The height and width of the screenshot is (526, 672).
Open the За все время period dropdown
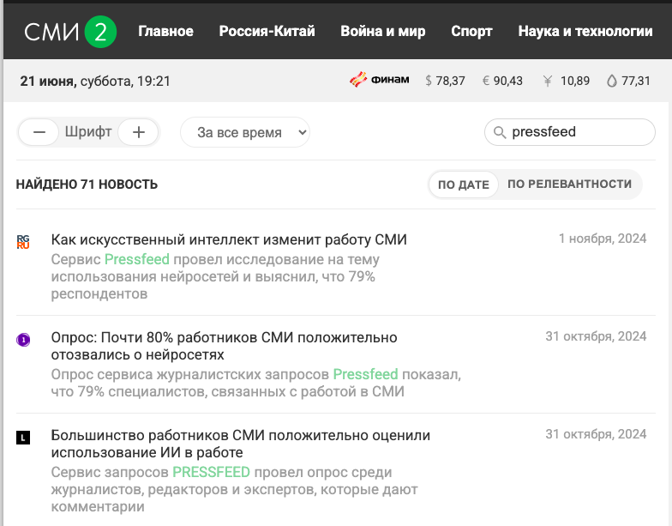pyautogui.click(x=245, y=132)
